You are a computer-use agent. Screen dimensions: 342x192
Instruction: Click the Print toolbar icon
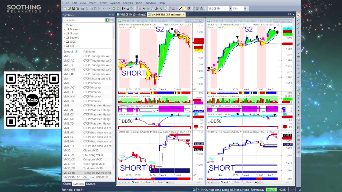tap(83, 9)
